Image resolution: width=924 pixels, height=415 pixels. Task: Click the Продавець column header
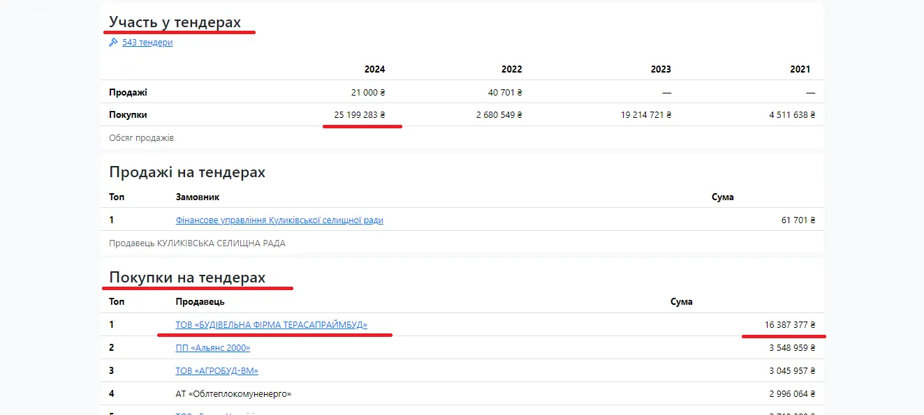click(200, 302)
